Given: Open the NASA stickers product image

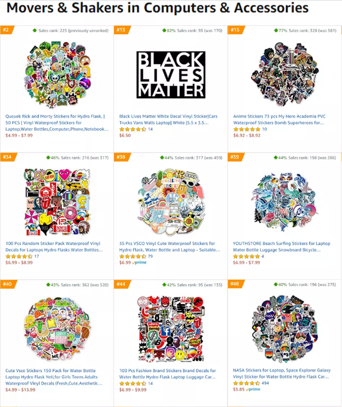Looking at the screenshot, I should click(x=285, y=329).
